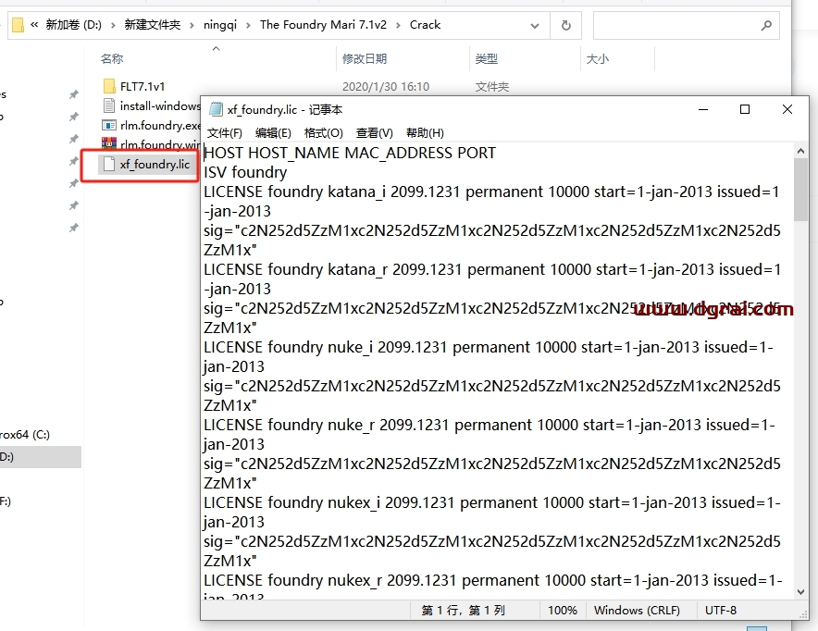Click the xf_foundry.lic file icon

click(109, 165)
